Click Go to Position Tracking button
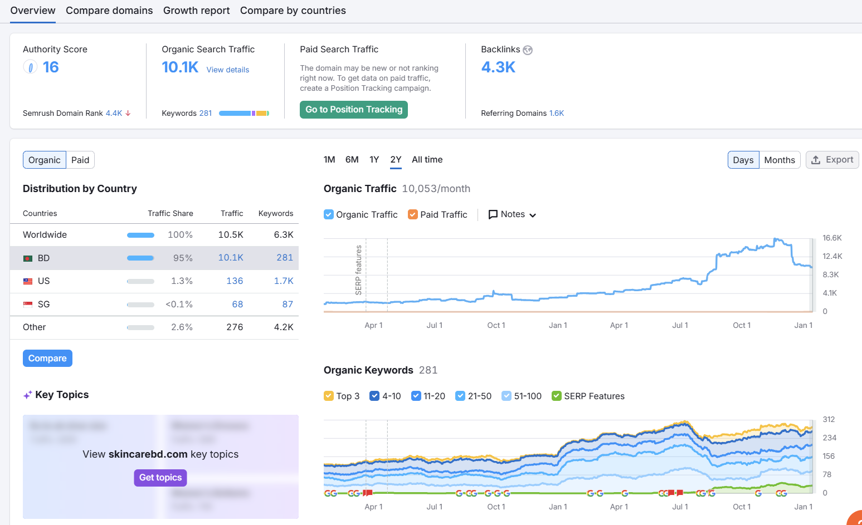The width and height of the screenshot is (862, 525). [x=354, y=110]
